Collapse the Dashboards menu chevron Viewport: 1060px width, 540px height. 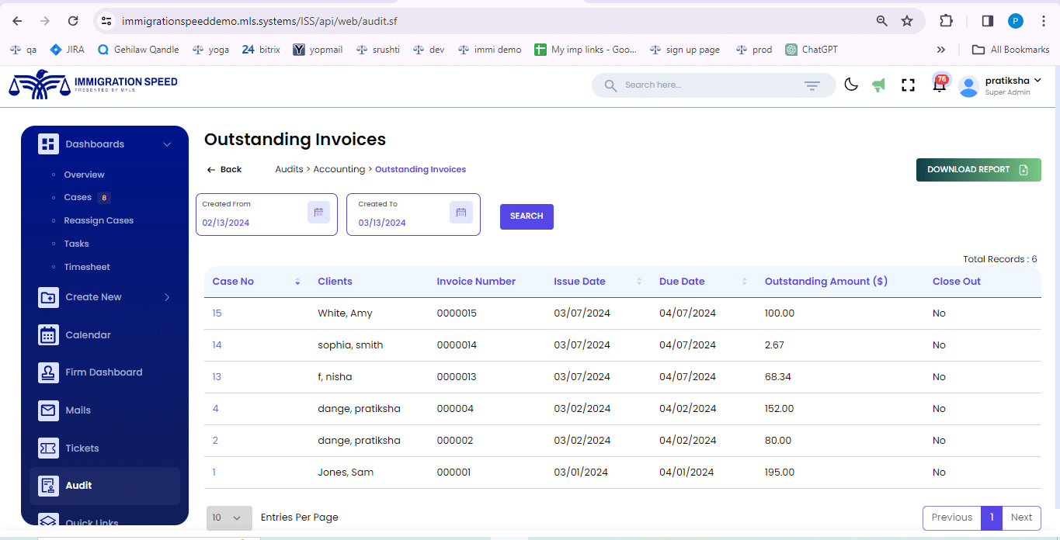pos(167,144)
